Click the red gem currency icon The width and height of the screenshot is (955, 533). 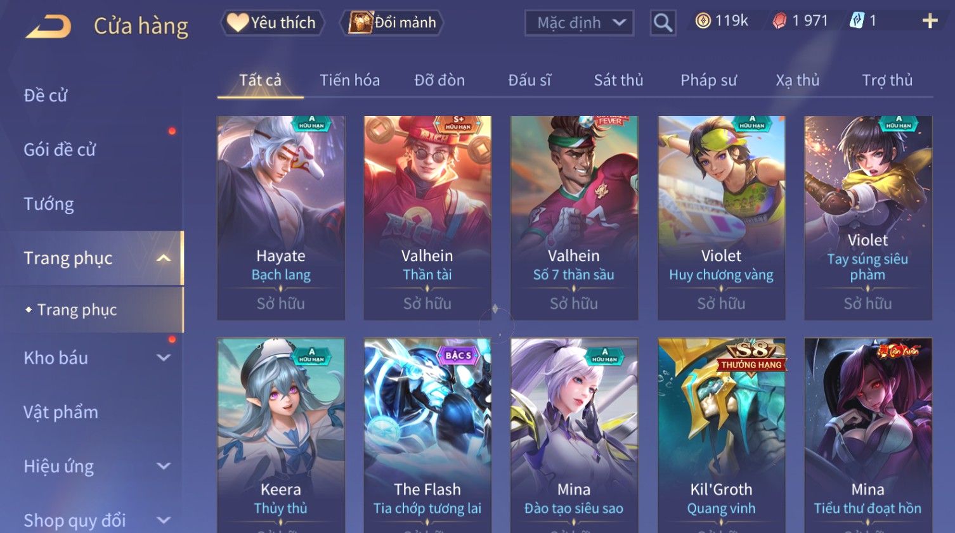coord(779,21)
